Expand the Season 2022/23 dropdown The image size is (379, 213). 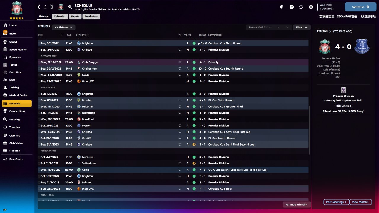point(260,28)
